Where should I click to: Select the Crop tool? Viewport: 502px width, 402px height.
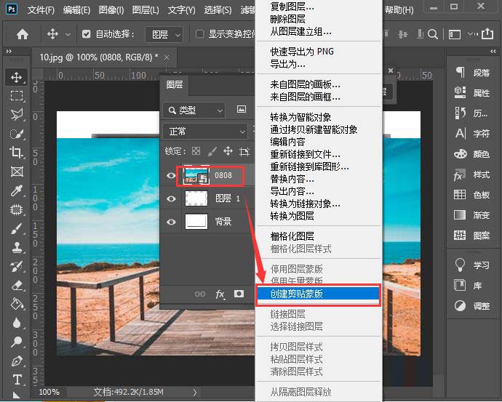pos(16,152)
